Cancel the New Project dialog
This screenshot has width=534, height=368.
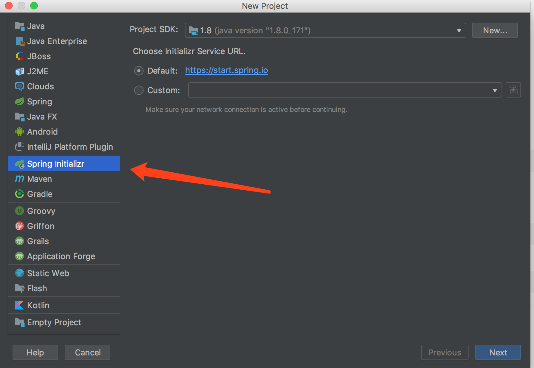88,352
